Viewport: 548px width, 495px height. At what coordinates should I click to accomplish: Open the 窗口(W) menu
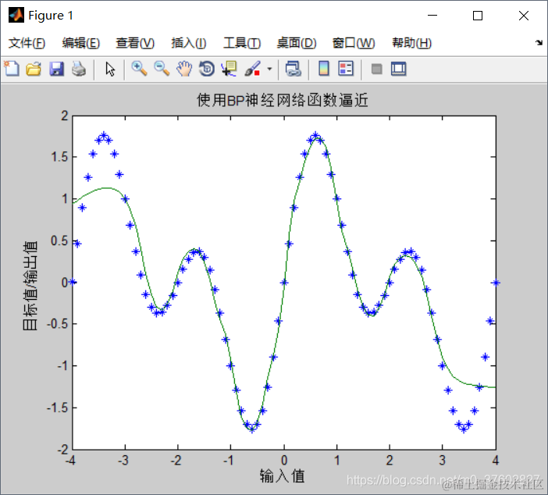354,43
